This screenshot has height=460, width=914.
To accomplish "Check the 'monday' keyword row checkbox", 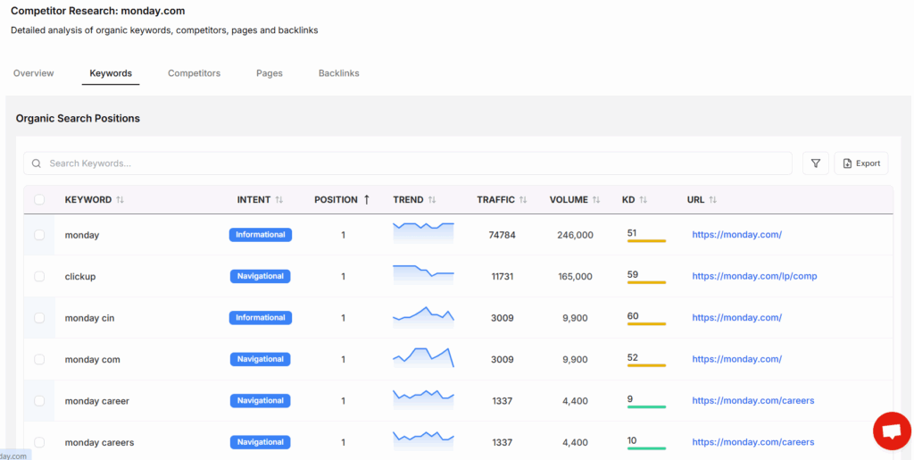I will (x=39, y=235).
